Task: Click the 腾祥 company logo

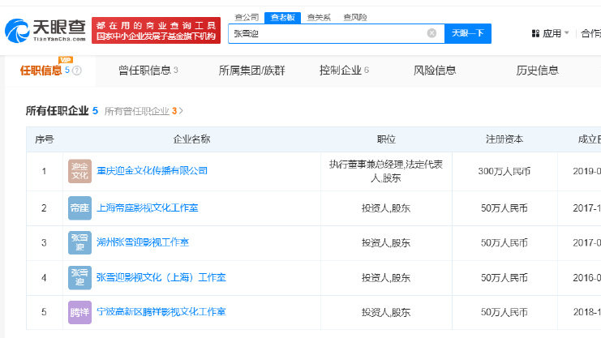Action: 79,312
